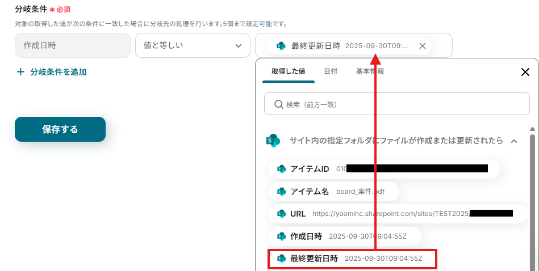
Task: Select the 取得した値 tab
Action: [x=288, y=71]
